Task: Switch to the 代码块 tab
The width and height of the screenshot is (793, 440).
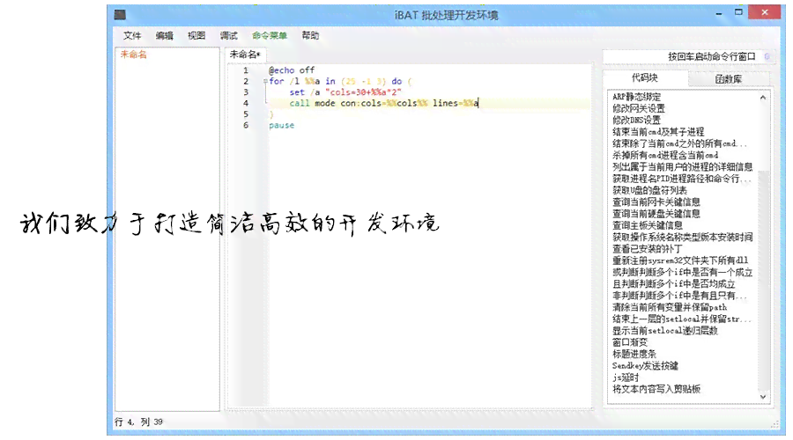Action: [x=645, y=77]
